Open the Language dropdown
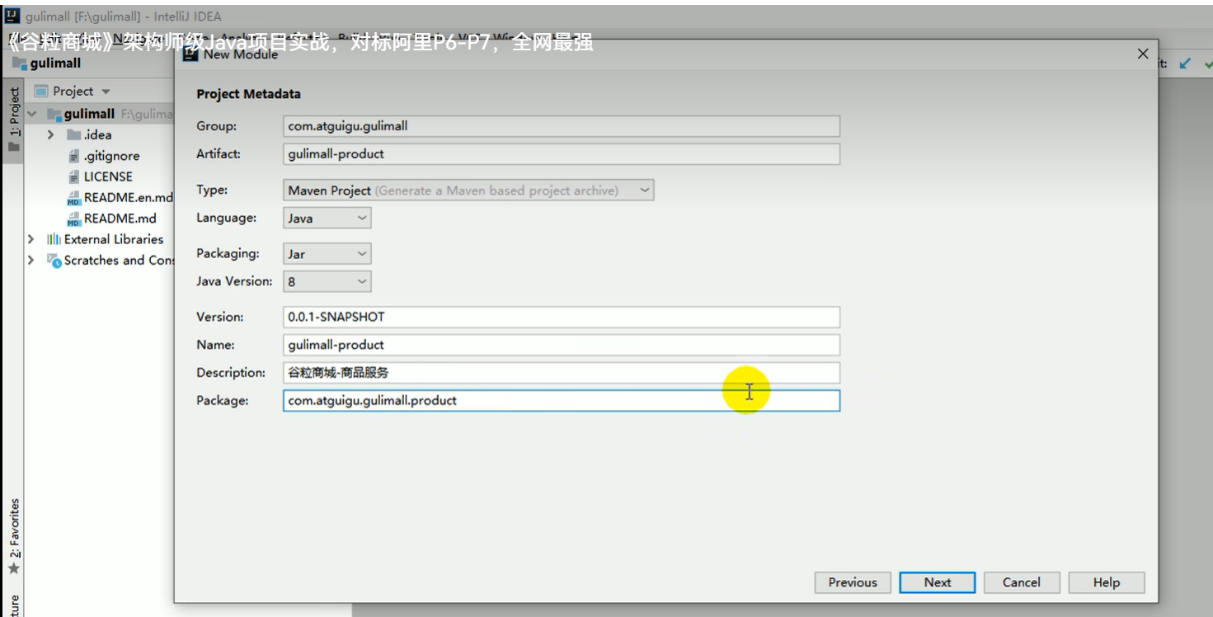Viewport: 1213px width, 617px height. click(x=327, y=218)
